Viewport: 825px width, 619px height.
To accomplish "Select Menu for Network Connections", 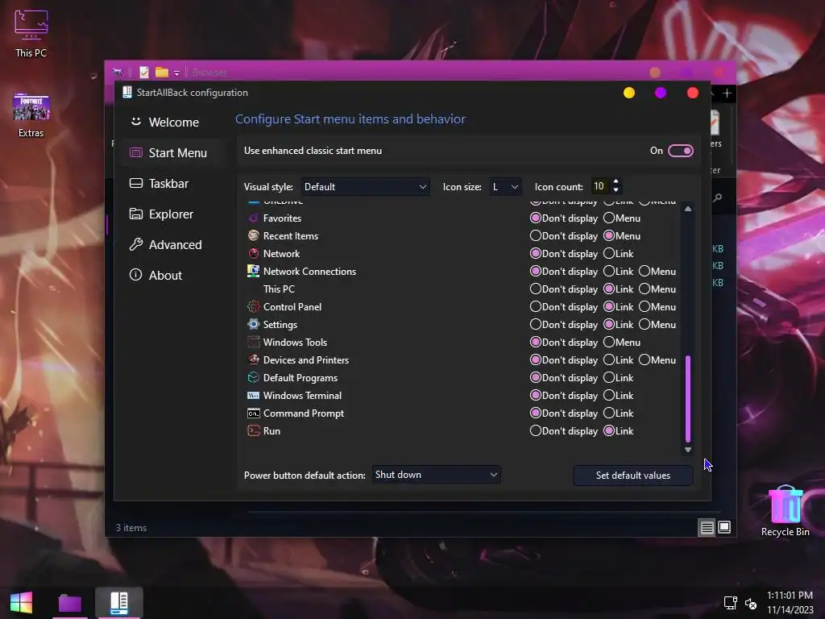I will point(645,272).
